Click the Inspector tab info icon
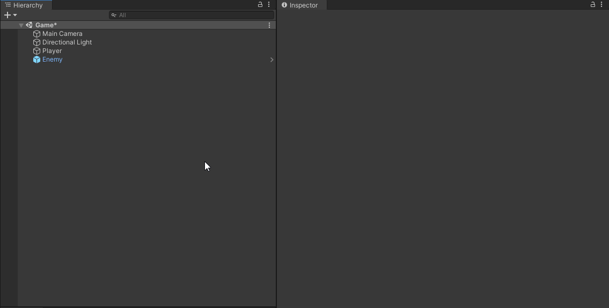 (284, 5)
